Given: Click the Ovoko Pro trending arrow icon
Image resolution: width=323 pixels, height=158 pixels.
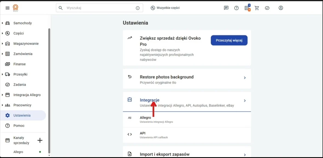Looking at the screenshot, I should click(x=130, y=38).
